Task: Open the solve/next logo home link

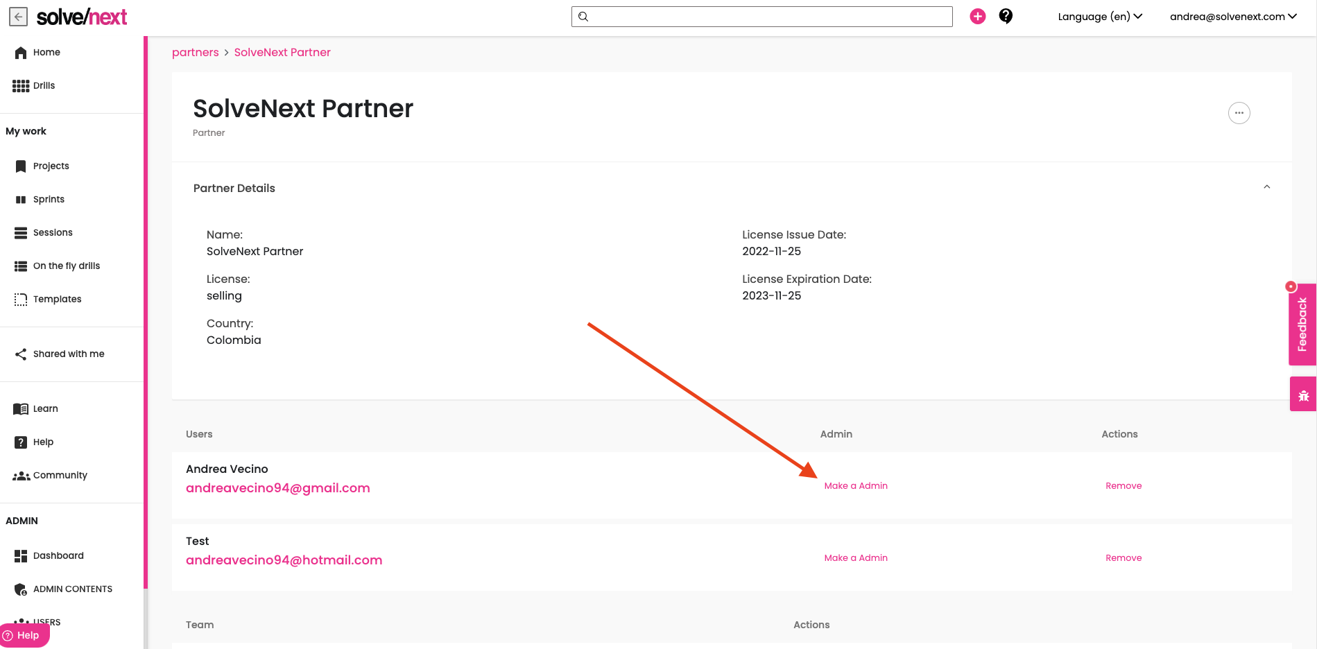Action: tap(81, 17)
